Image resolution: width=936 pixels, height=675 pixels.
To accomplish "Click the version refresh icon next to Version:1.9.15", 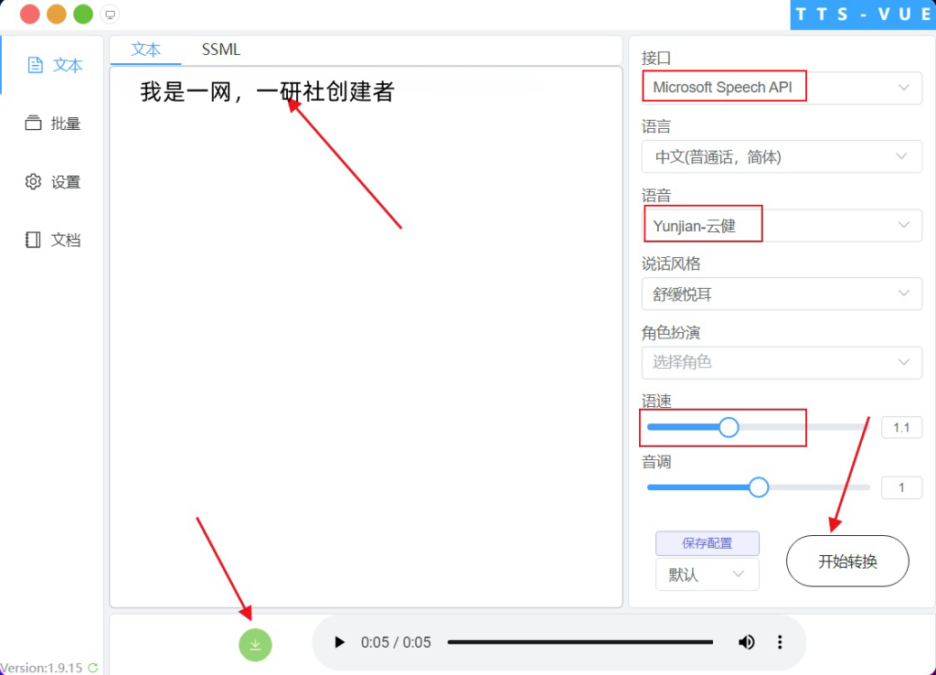I will (90, 668).
